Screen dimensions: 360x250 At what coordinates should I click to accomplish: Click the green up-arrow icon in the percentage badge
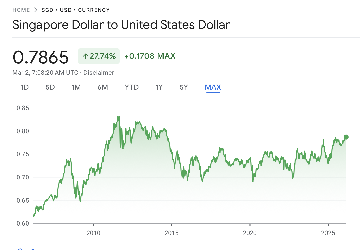click(86, 56)
